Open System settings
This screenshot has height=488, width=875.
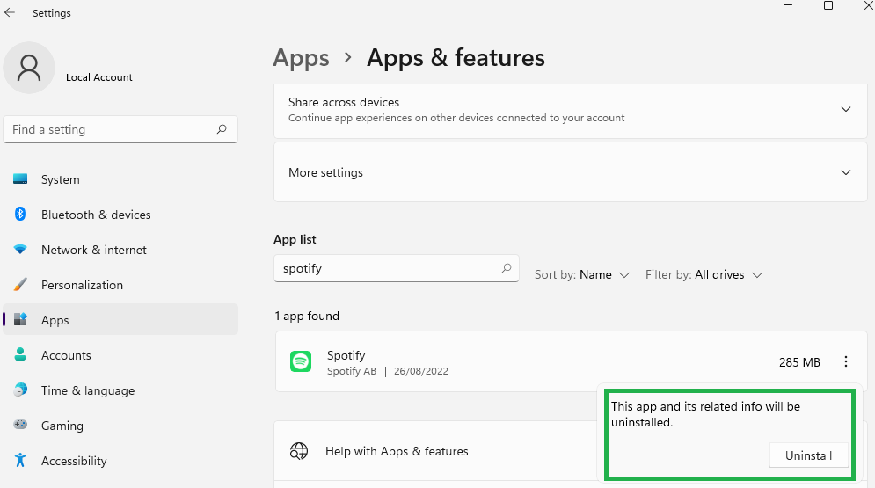120,179
